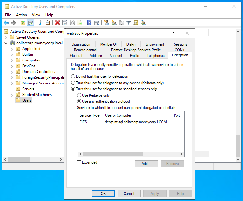Click the Paste clipboard icon
The image size is (243, 201).
(x=48, y=23)
